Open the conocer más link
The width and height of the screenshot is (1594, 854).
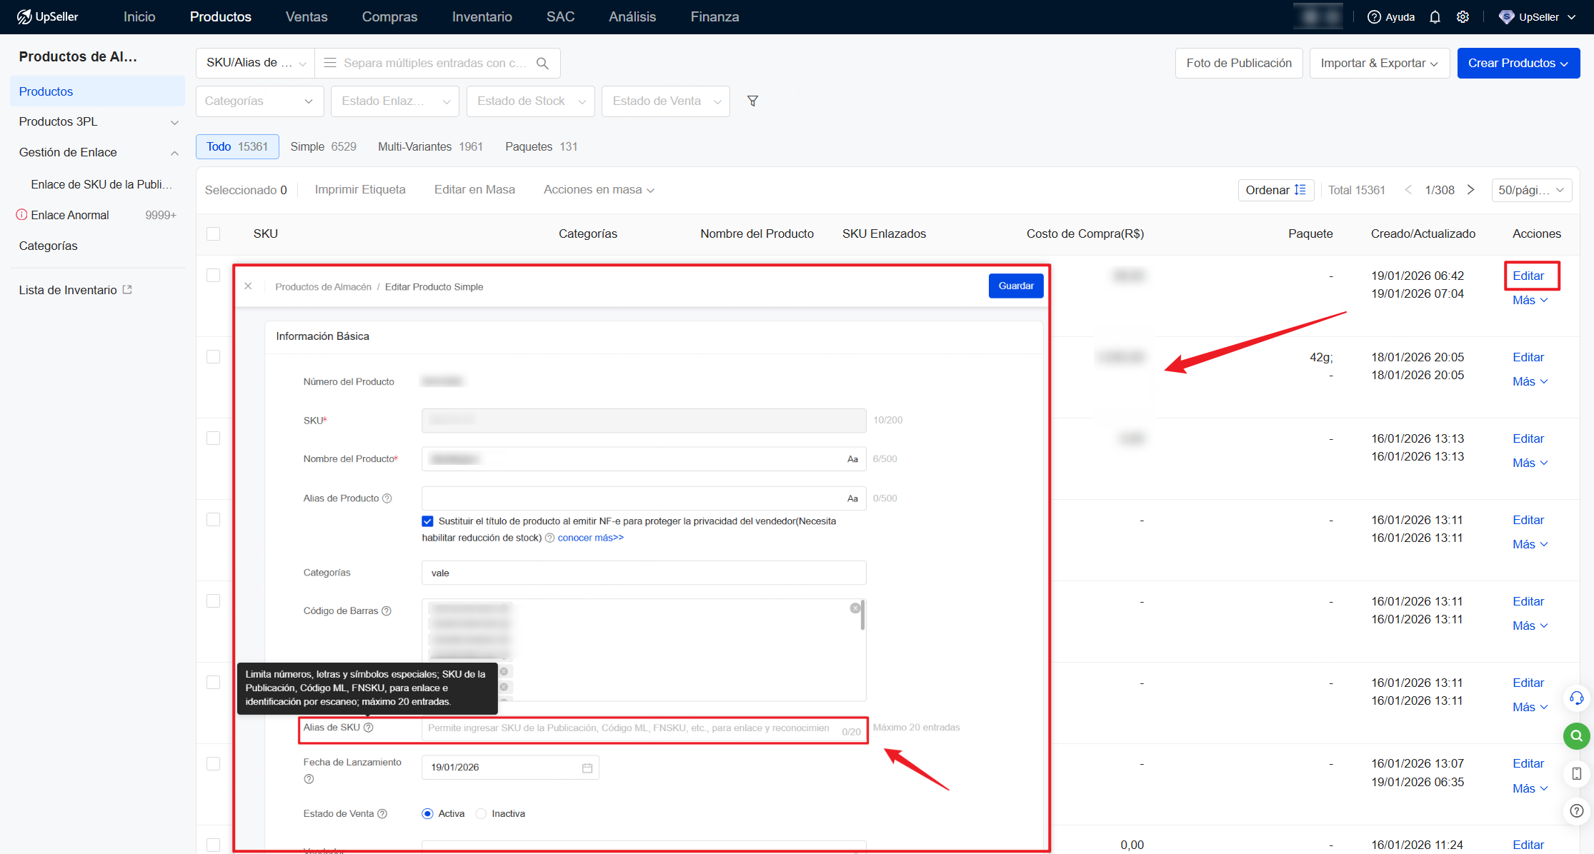point(589,537)
